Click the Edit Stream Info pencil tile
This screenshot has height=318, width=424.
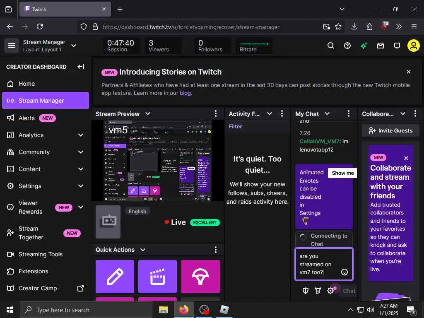tap(115, 276)
